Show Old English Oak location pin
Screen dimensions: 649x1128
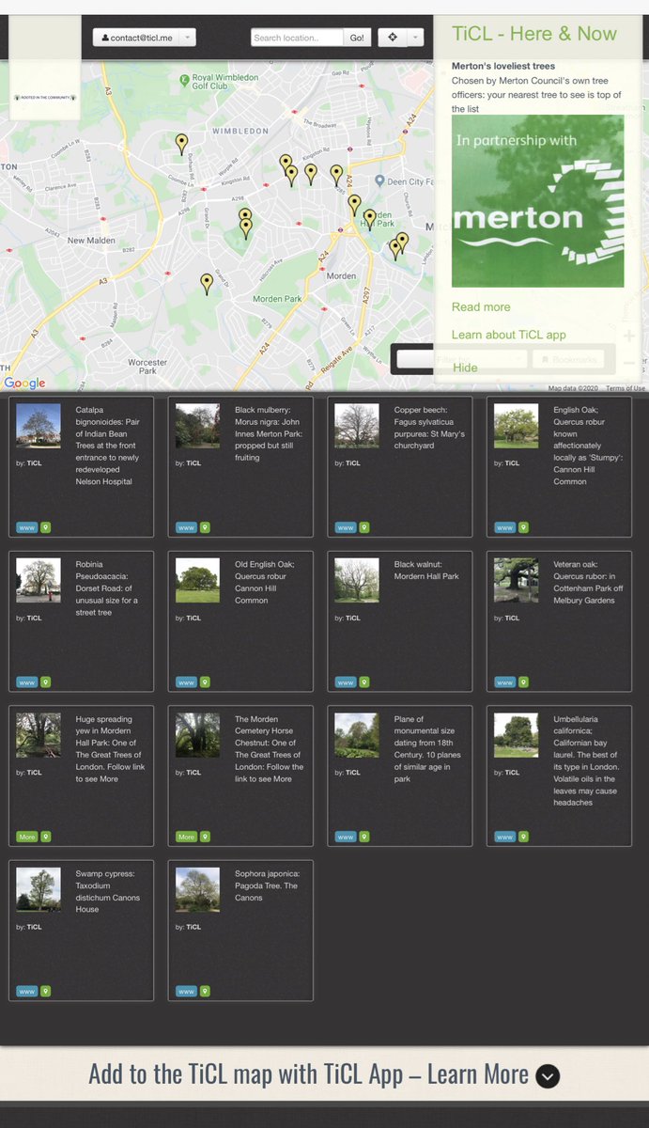(x=205, y=682)
